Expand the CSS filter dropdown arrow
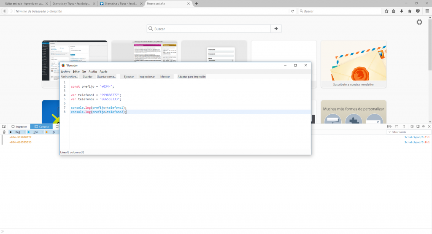 pos(43,132)
